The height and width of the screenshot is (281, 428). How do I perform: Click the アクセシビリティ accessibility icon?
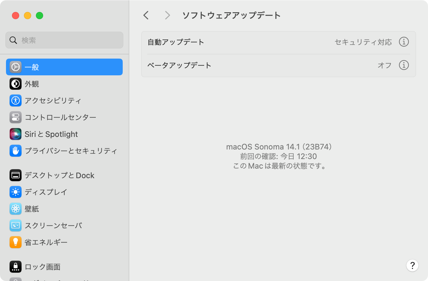[x=16, y=100]
